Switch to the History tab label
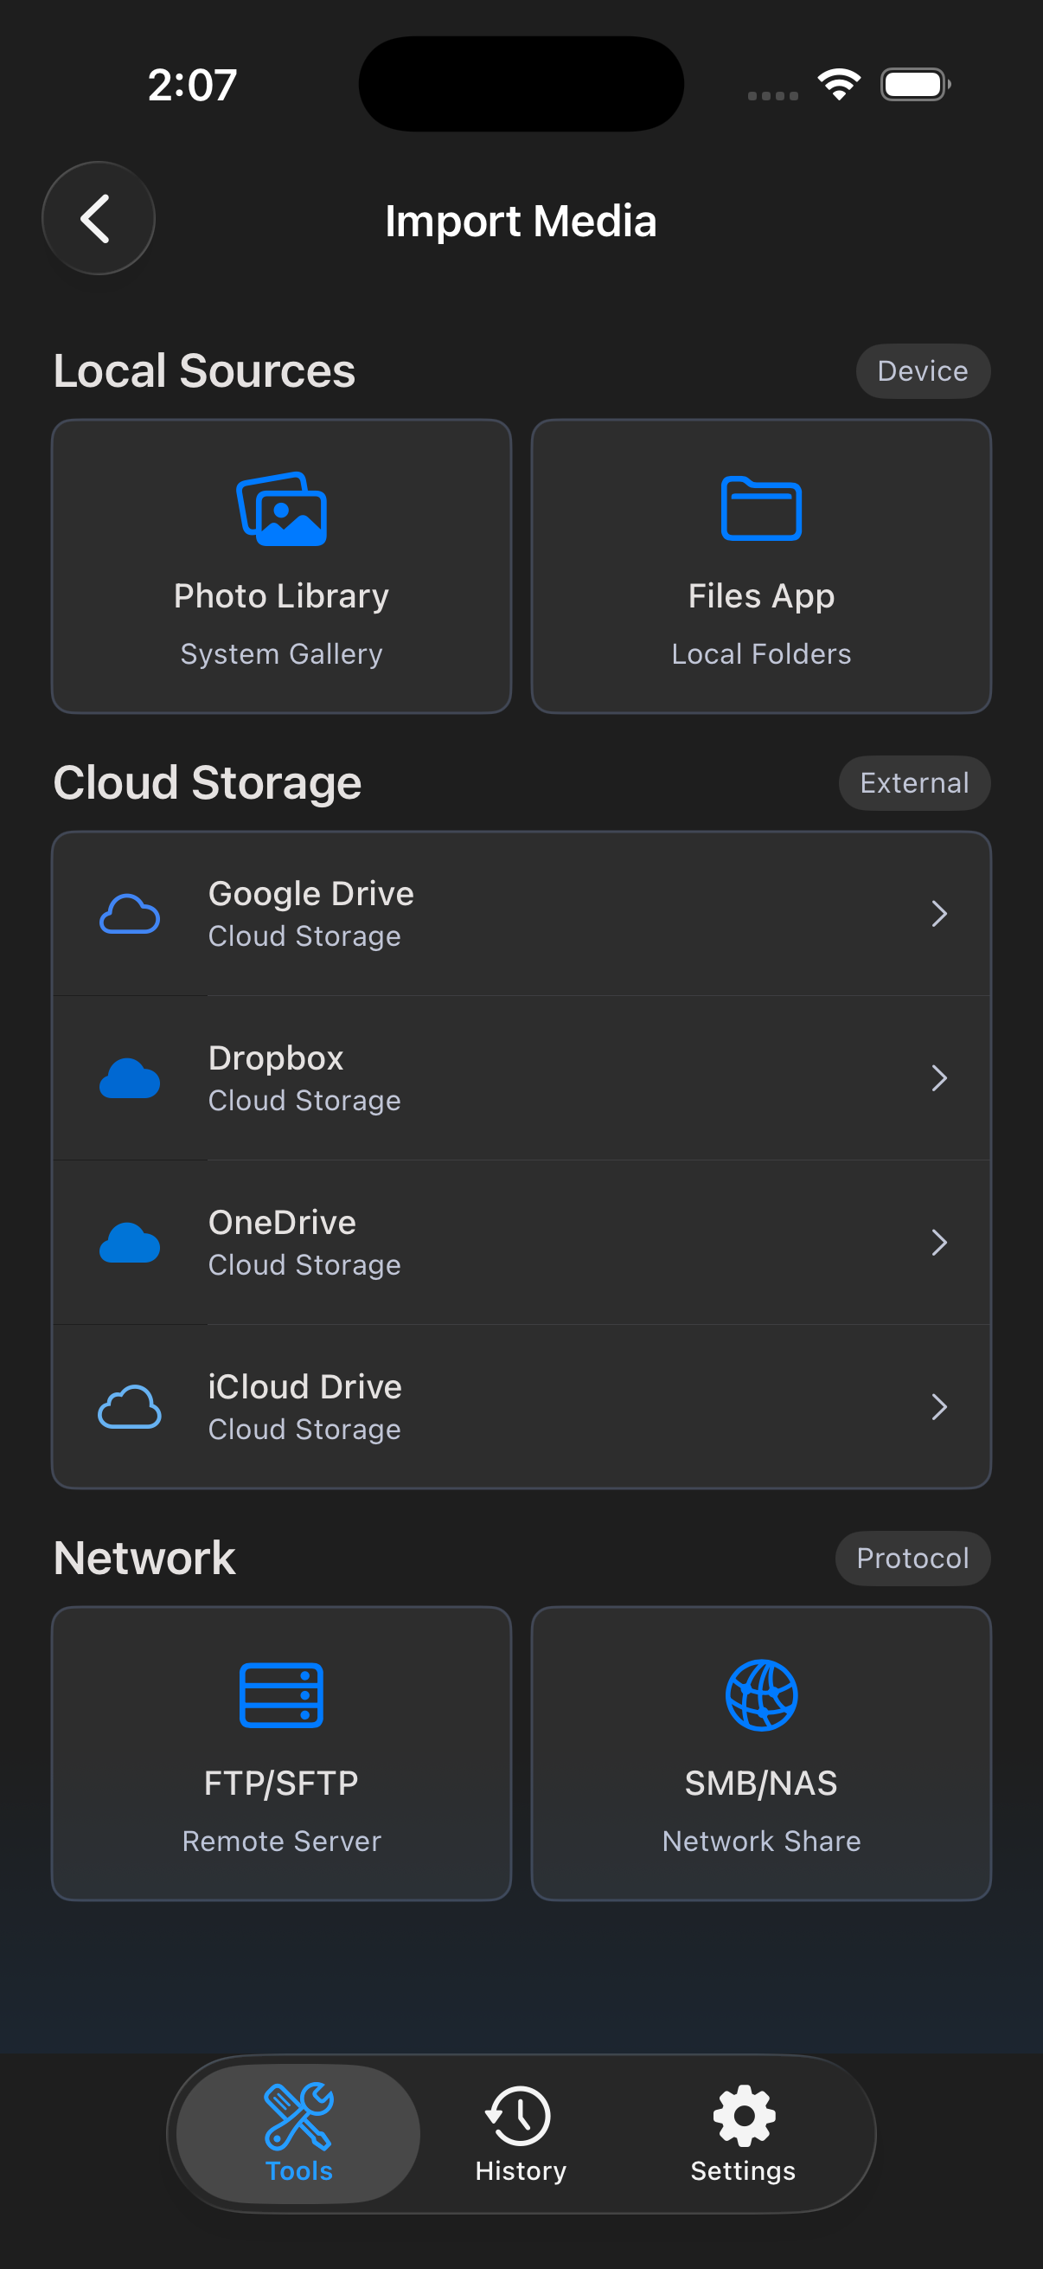This screenshot has width=1043, height=2269. 521,2171
